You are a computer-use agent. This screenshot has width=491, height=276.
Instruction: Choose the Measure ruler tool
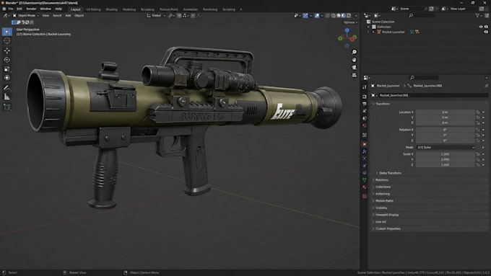point(7,97)
